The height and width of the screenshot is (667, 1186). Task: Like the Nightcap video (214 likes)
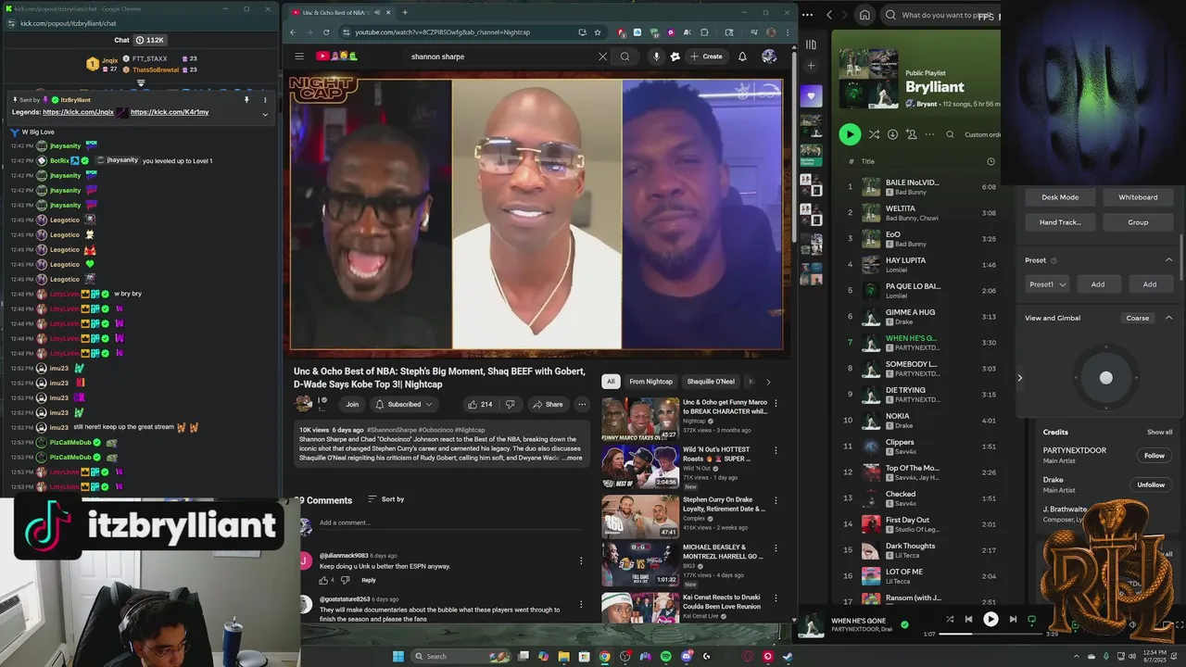480,404
